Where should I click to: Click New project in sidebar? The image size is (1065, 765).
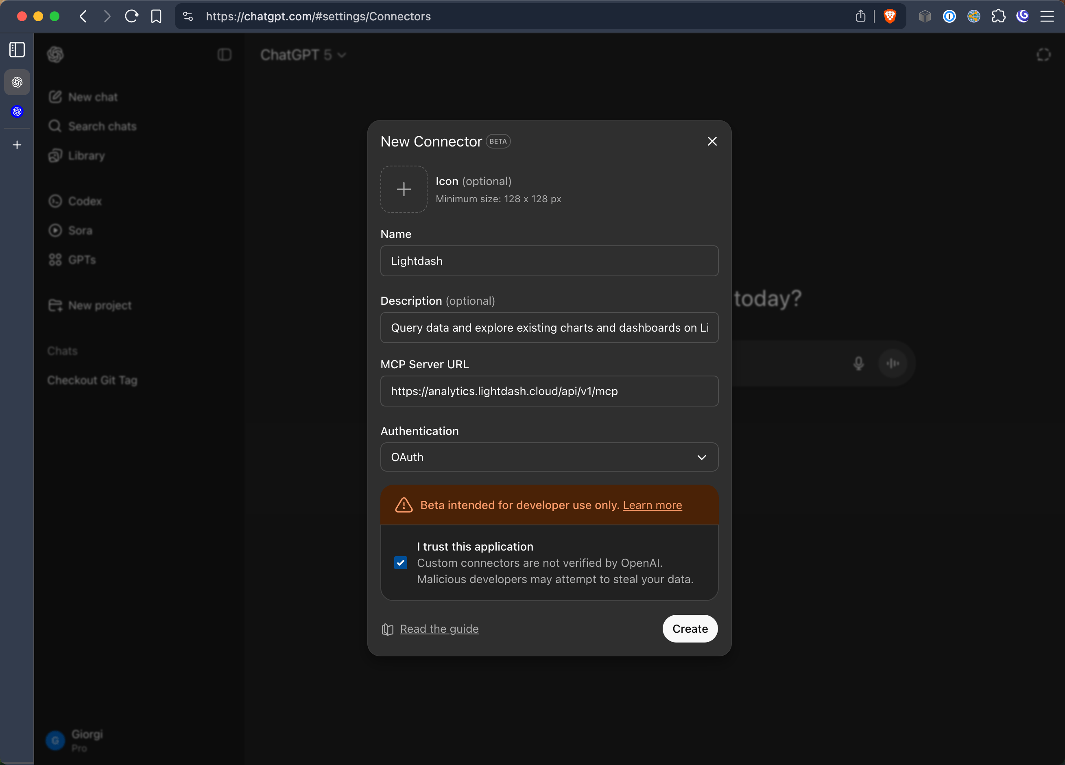[90, 305]
